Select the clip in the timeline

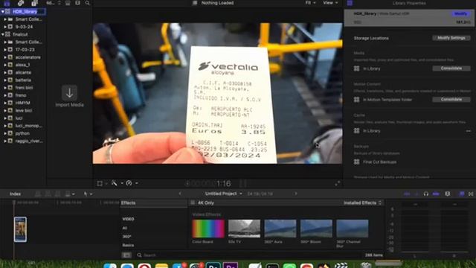20,229
